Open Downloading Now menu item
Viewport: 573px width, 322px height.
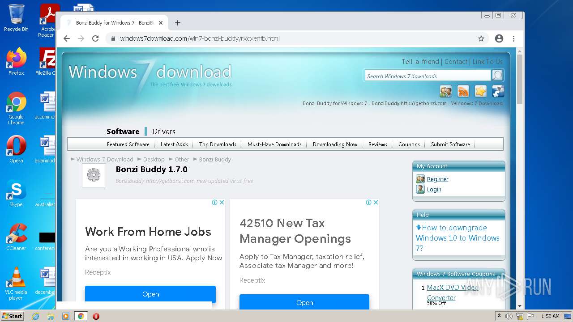pyautogui.click(x=335, y=144)
